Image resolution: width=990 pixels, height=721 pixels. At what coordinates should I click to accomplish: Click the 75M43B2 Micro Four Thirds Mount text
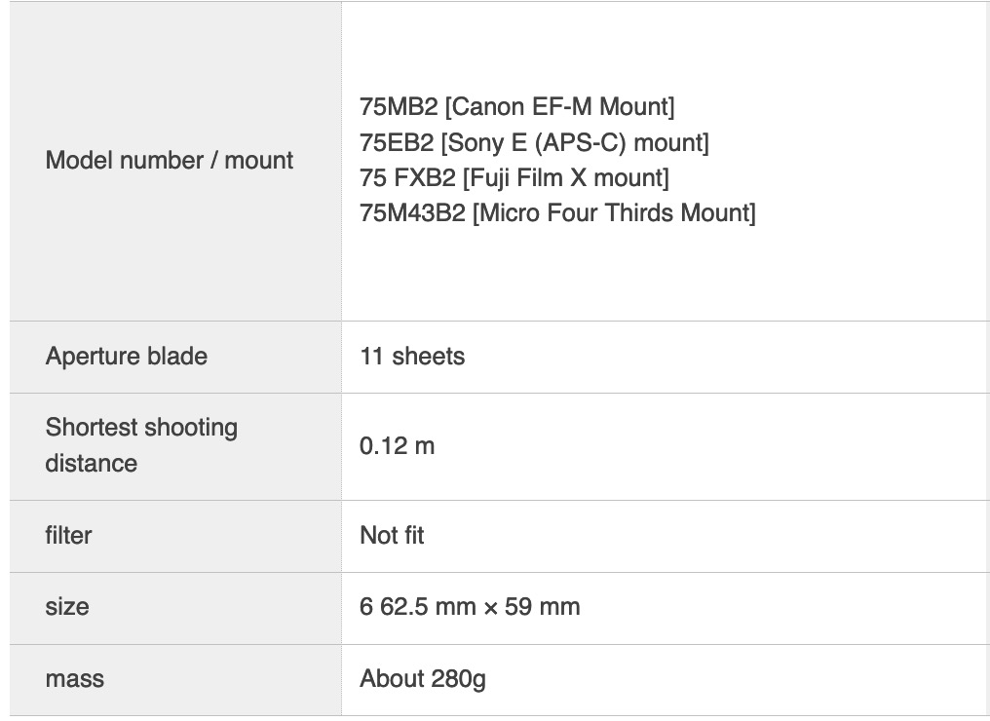click(557, 213)
